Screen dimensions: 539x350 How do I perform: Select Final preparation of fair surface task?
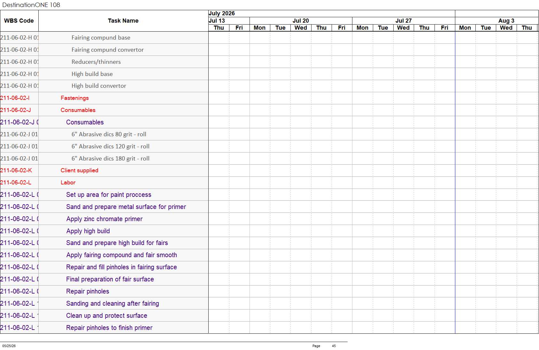[x=110, y=279]
